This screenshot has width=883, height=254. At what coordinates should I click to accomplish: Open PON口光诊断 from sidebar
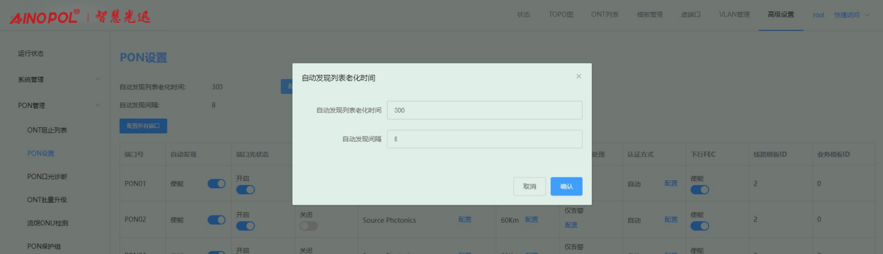[47, 177]
